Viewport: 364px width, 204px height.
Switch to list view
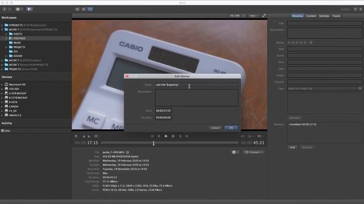point(84,9)
